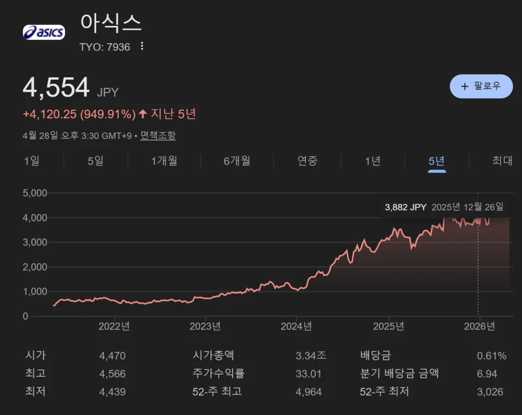Image resolution: width=522 pixels, height=415 pixels.
Task: Click the 2026년 axis label
Action: 479,326
